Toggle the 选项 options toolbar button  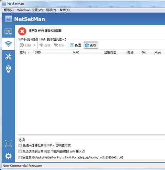click(x=91, y=45)
